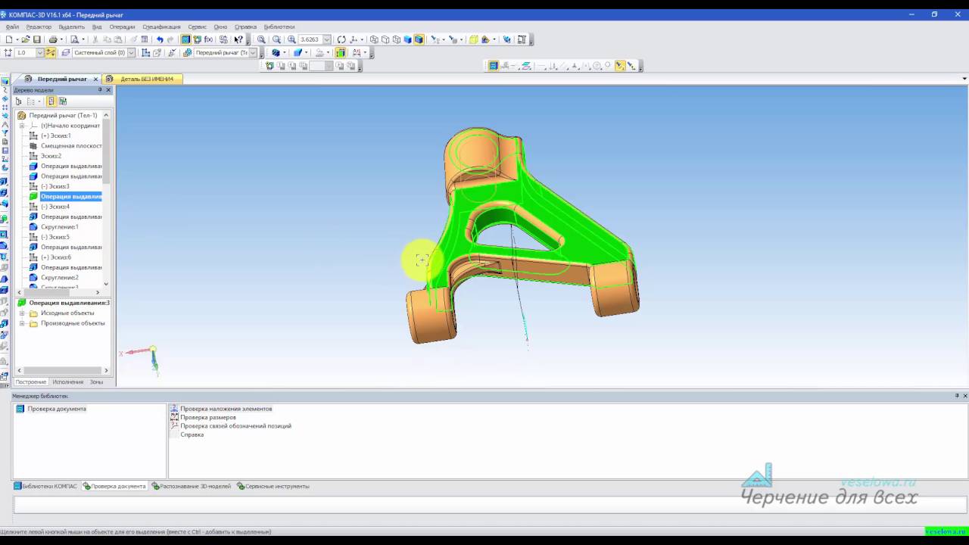Screen dimensions: 969x545
Task: Expand the Исходные объекты folder
Action: (x=23, y=313)
